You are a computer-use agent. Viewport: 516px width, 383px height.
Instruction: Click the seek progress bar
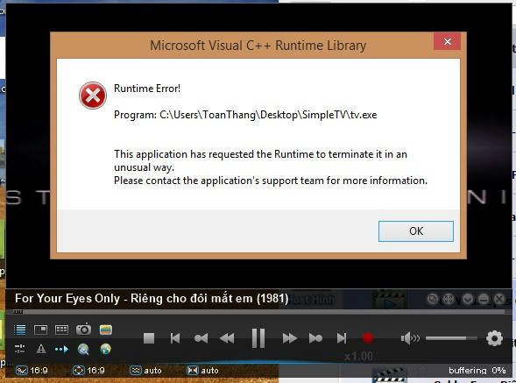(258, 311)
